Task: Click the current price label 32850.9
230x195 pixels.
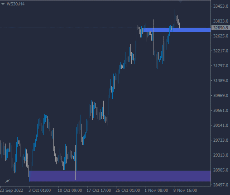Action: pyautogui.click(x=220, y=28)
